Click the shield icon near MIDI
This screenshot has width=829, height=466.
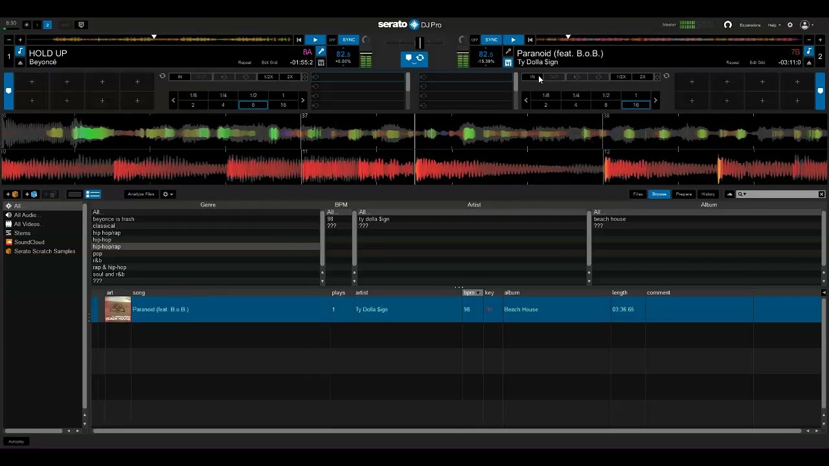coord(81,25)
